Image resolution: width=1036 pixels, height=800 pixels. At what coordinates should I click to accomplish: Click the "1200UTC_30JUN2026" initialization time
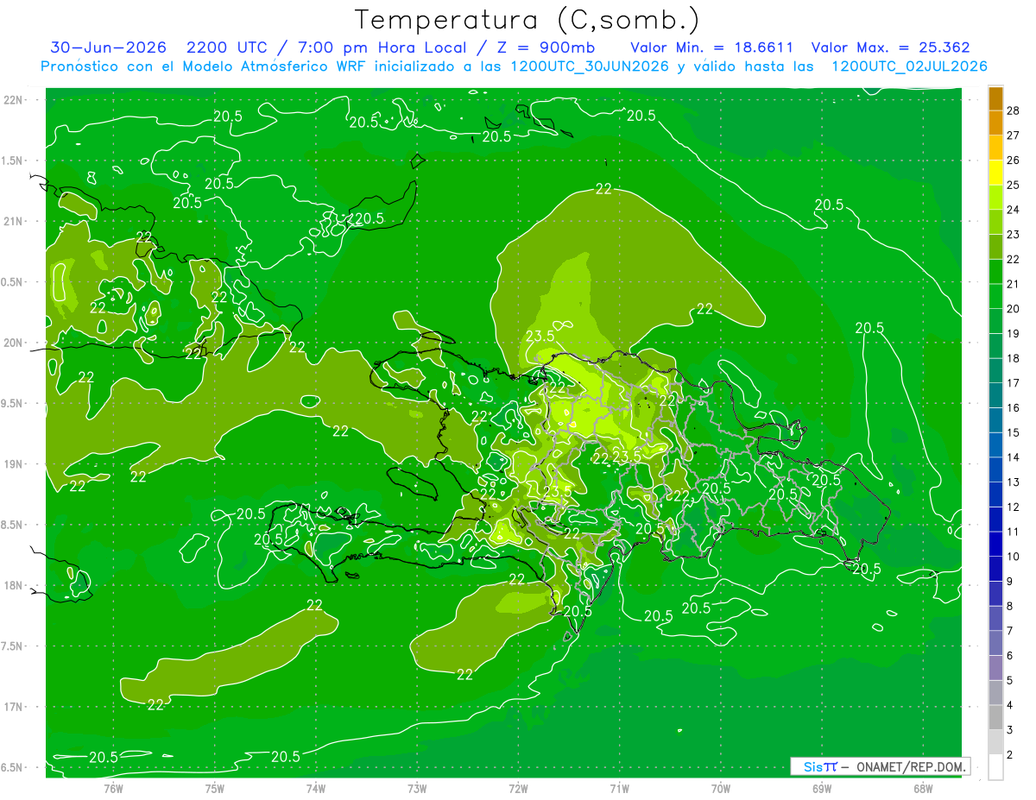click(x=590, y=66)
